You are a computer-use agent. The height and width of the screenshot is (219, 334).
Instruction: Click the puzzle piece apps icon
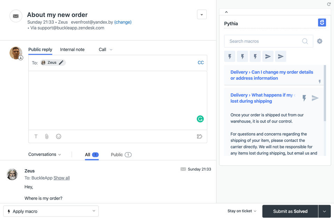(x=199, y=136)
